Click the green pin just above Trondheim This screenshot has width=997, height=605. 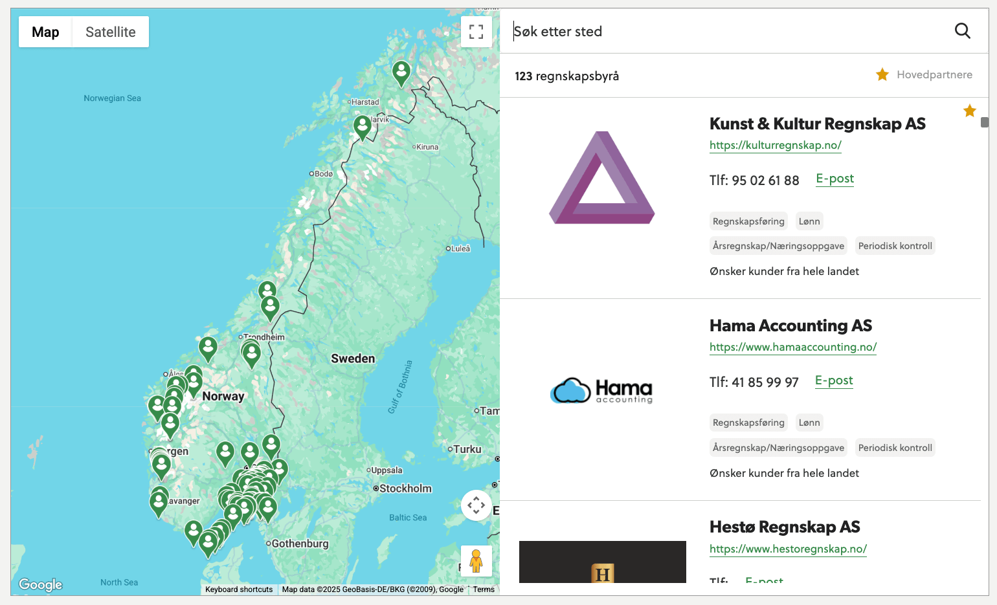coord(270,308)
